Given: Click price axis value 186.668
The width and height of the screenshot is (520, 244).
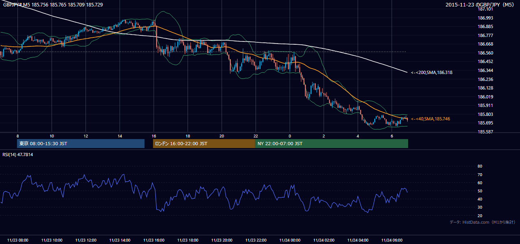Looking at the screenshot, I should pos(485,44).
